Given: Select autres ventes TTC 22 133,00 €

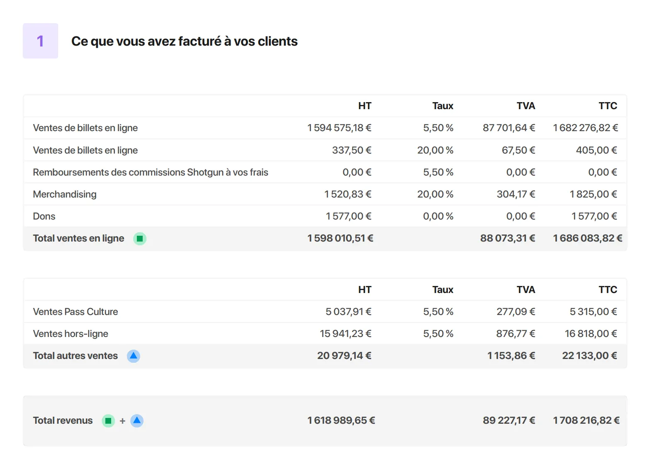Looking at the screenshot, I should coord(590,356).
